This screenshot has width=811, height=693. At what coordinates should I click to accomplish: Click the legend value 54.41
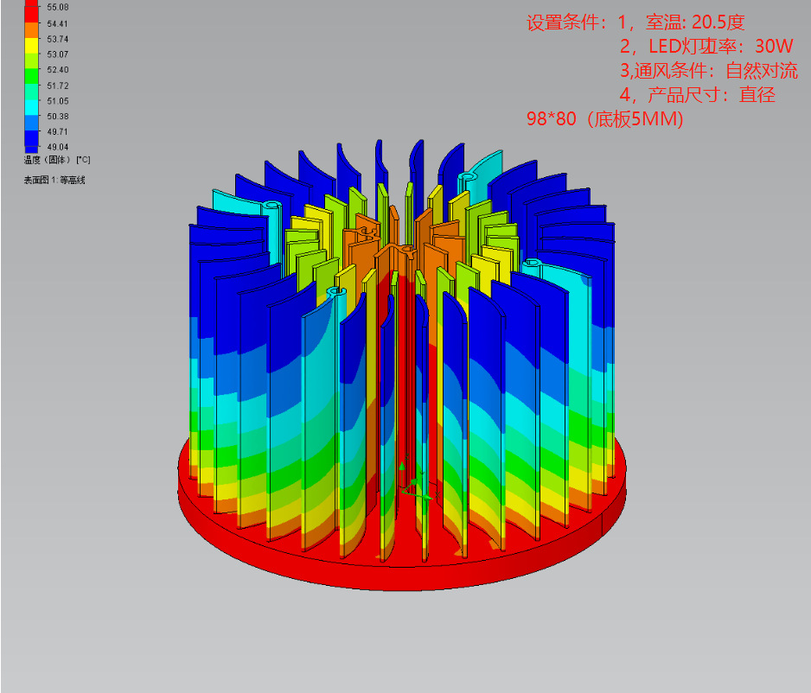57,24
